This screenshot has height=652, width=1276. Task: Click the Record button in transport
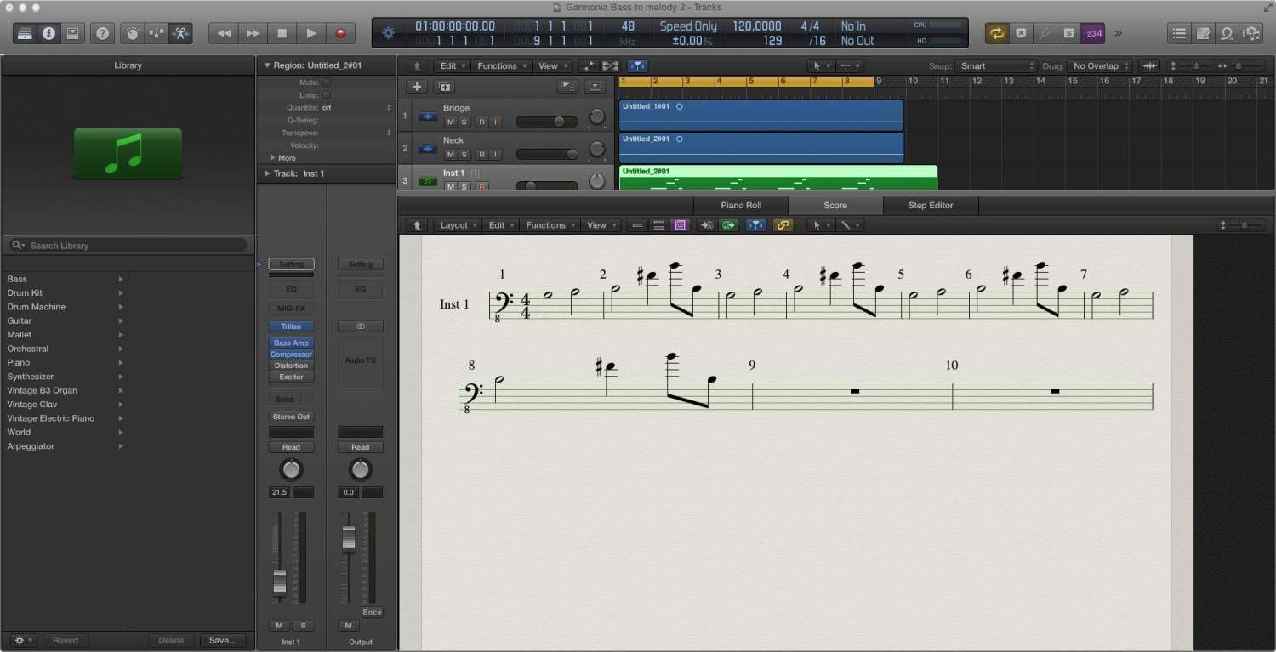click(x=340, y=33)
